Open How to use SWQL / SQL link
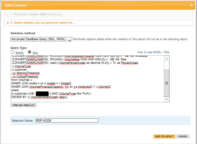Screen dimensions: 197x144 pyautogui.click(x=153, y=52)
